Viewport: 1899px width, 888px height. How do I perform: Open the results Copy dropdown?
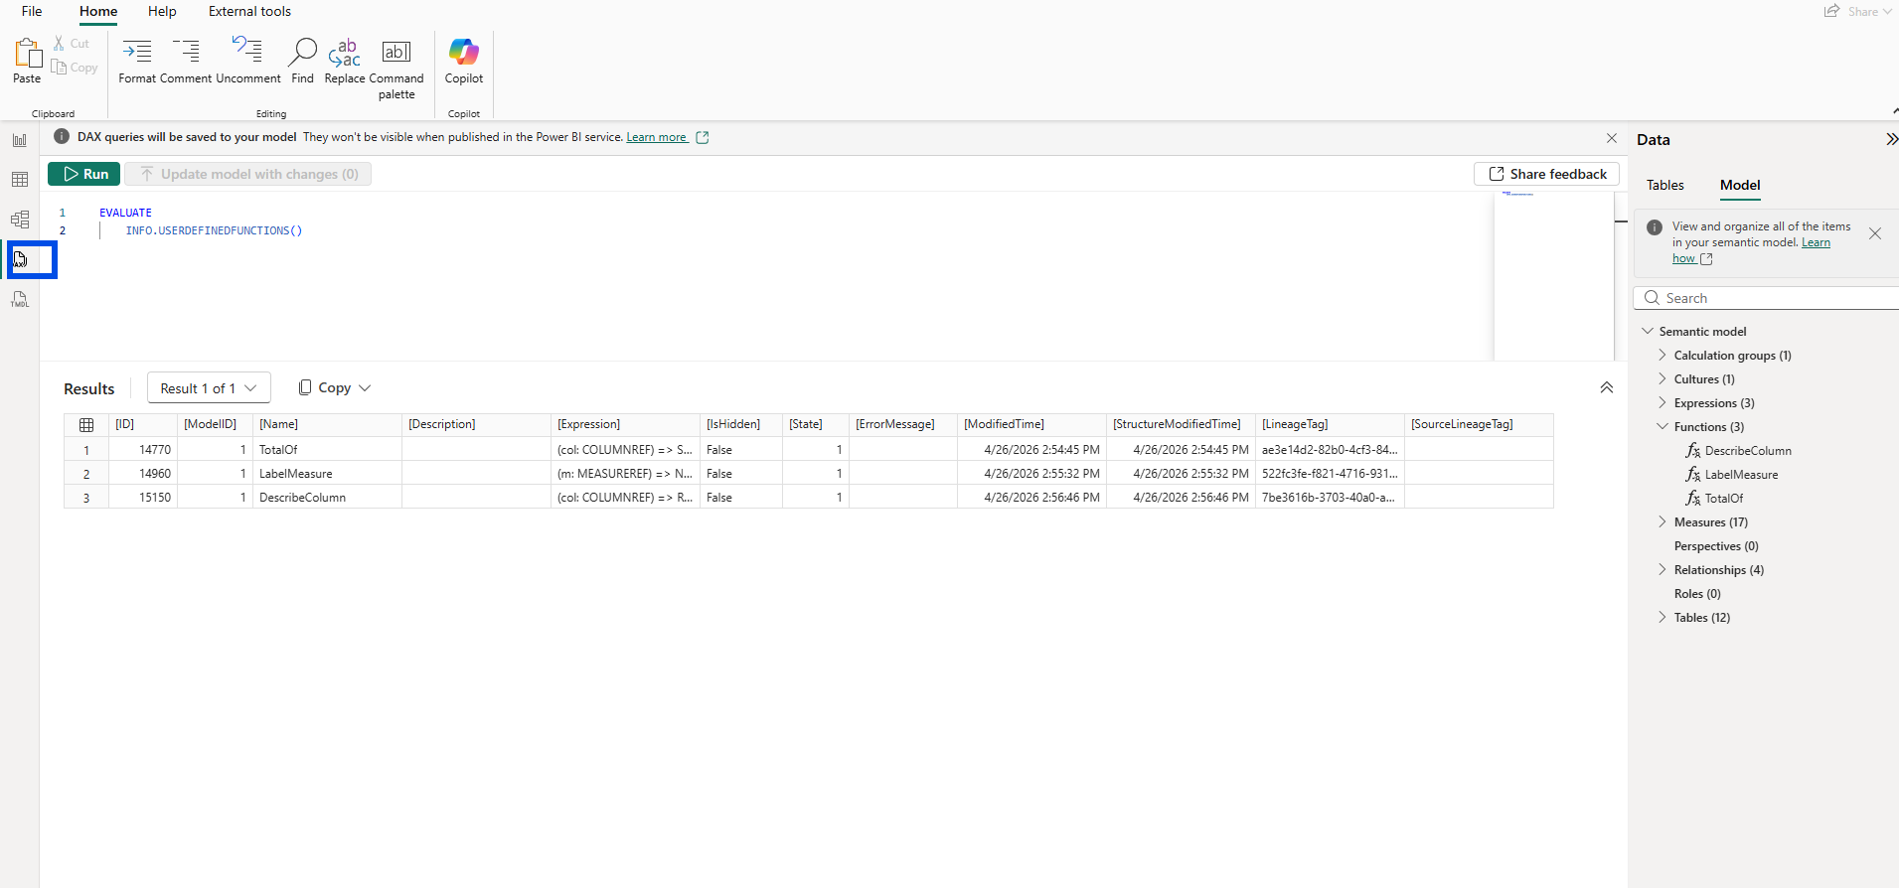[335, 387]
